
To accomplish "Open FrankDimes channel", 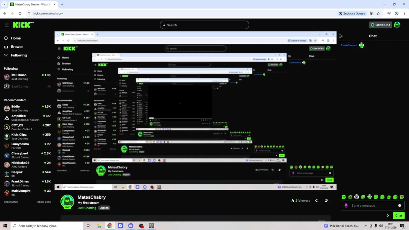I will pyautogui.click(x=27, y=183).
